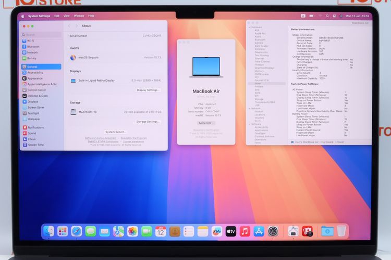The width and height of the screenshot is (391, 260).
Task: Launch Safari from the Dock
Action: pos(77,231)
